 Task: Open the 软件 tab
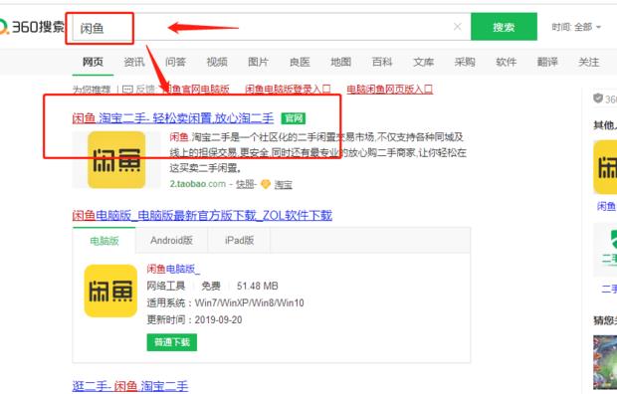coord(506,62)
